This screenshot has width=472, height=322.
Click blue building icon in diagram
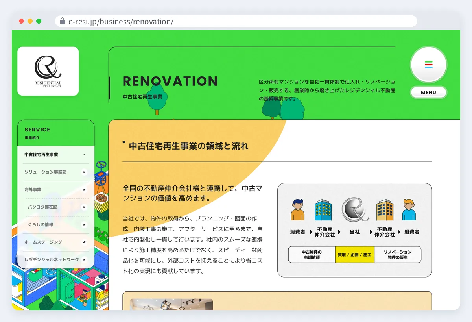tap(323, 210)
